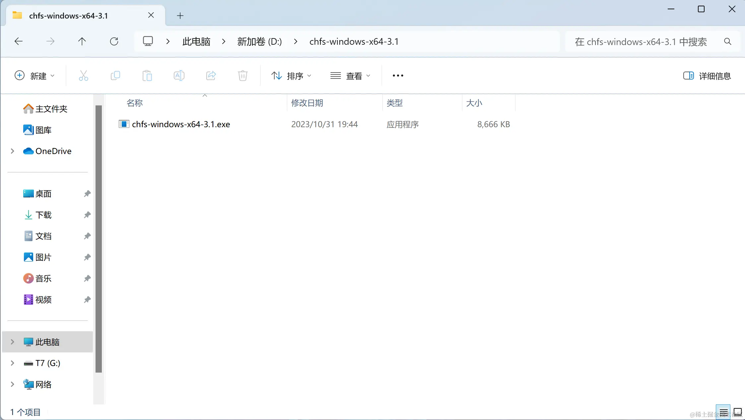Click 新加卷 (D:) in breadcrumb path

[259, 41]
